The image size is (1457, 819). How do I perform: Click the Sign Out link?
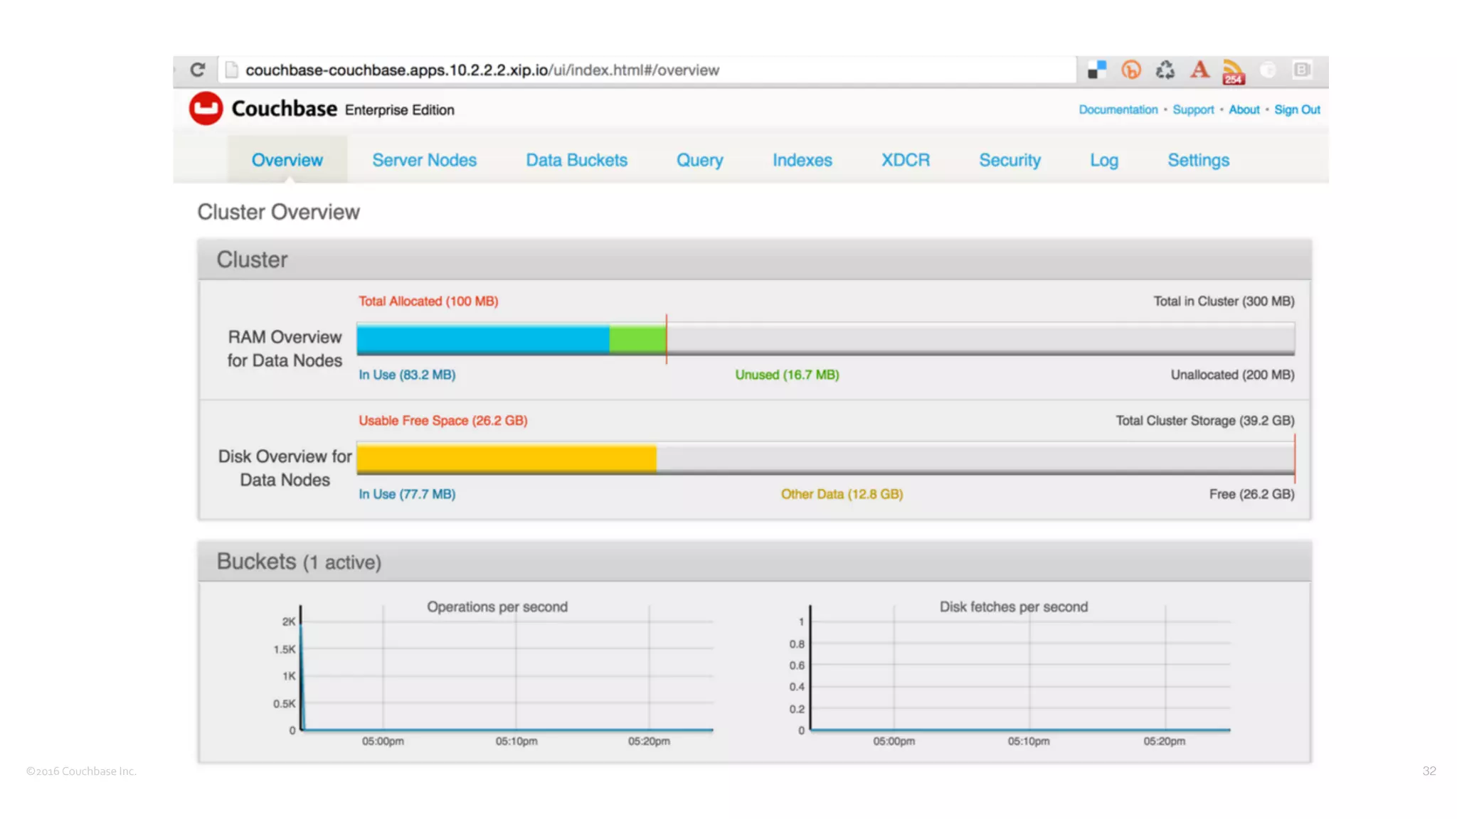pyautogui.click(x=1296, y=109)
